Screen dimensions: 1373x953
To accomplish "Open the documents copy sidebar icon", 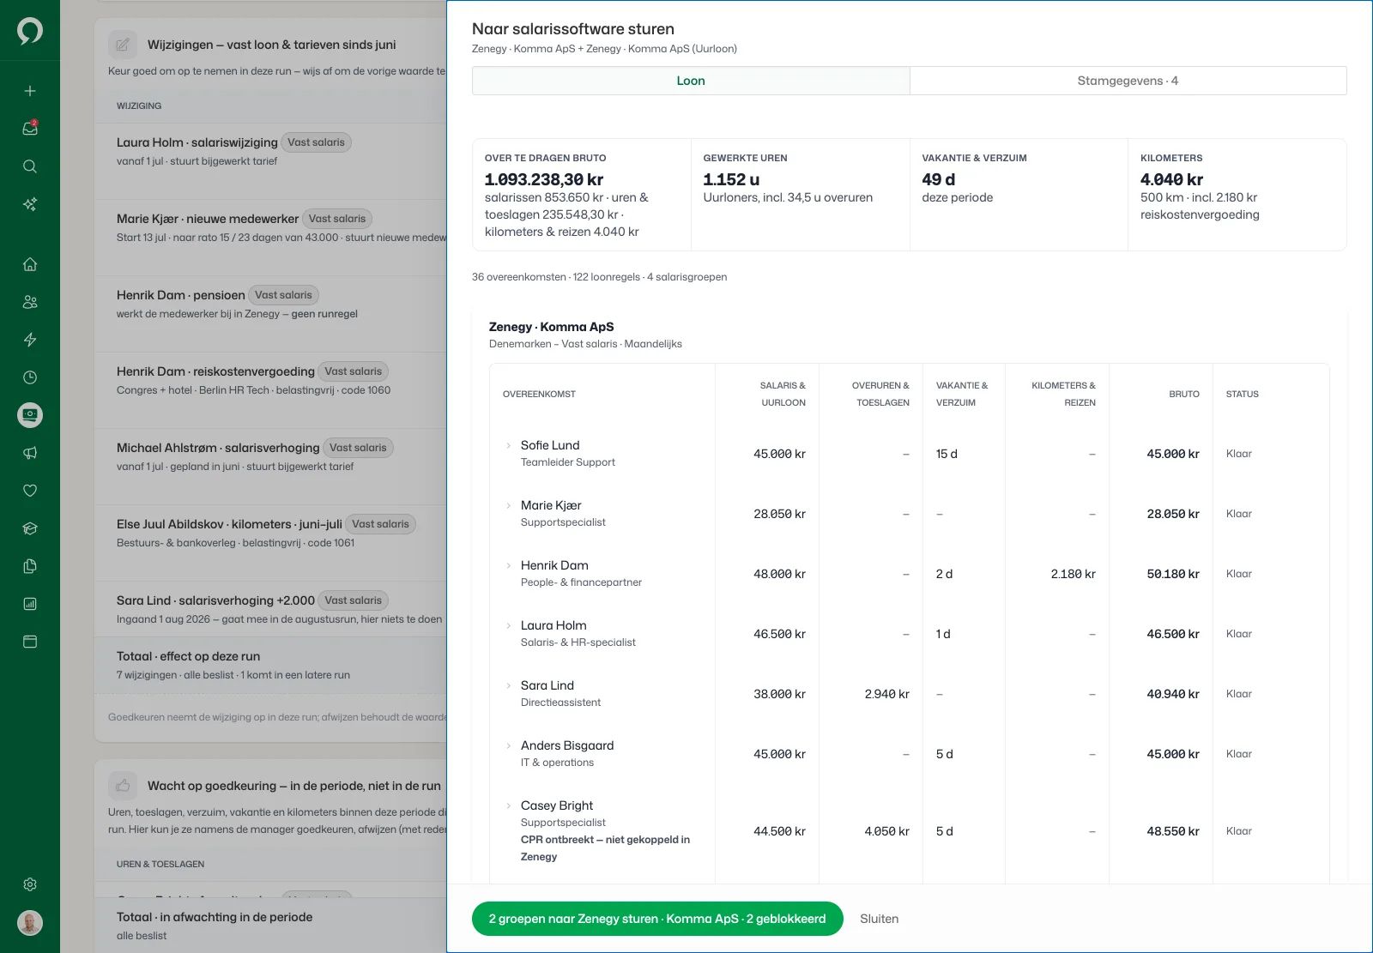I will point(30,566).
